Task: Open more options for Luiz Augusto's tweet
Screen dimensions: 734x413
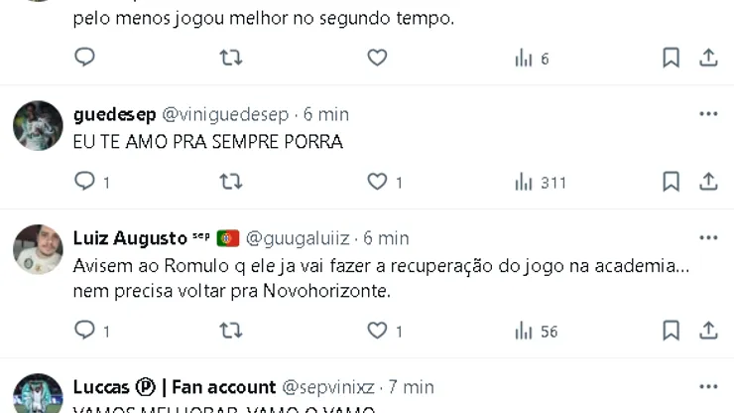Action: click(708, 238)
